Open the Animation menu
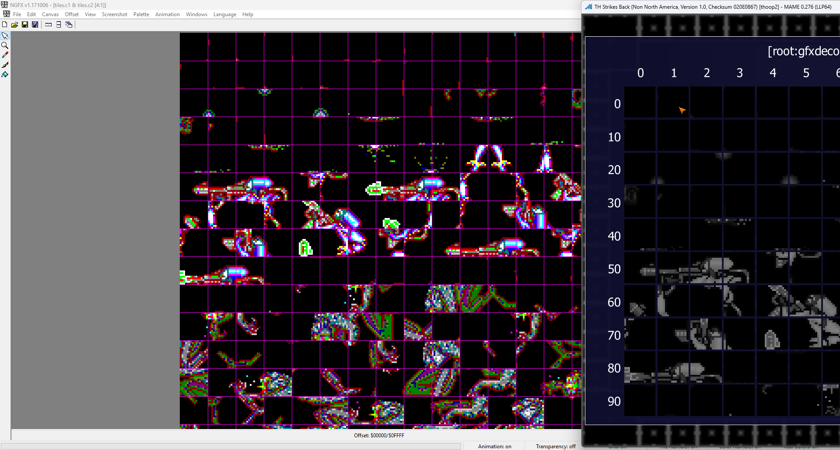Screen dimensions: 840x450 (x=168, y=14)
